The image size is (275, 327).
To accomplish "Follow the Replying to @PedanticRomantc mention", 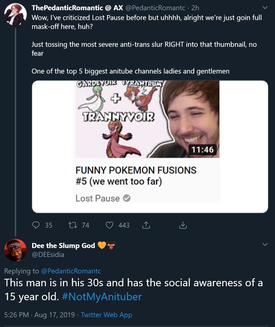I will (71, 271).
